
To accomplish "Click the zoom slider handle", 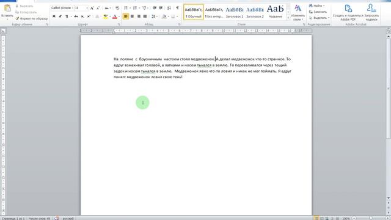I will pyautogui.click(x=371, y=218).
